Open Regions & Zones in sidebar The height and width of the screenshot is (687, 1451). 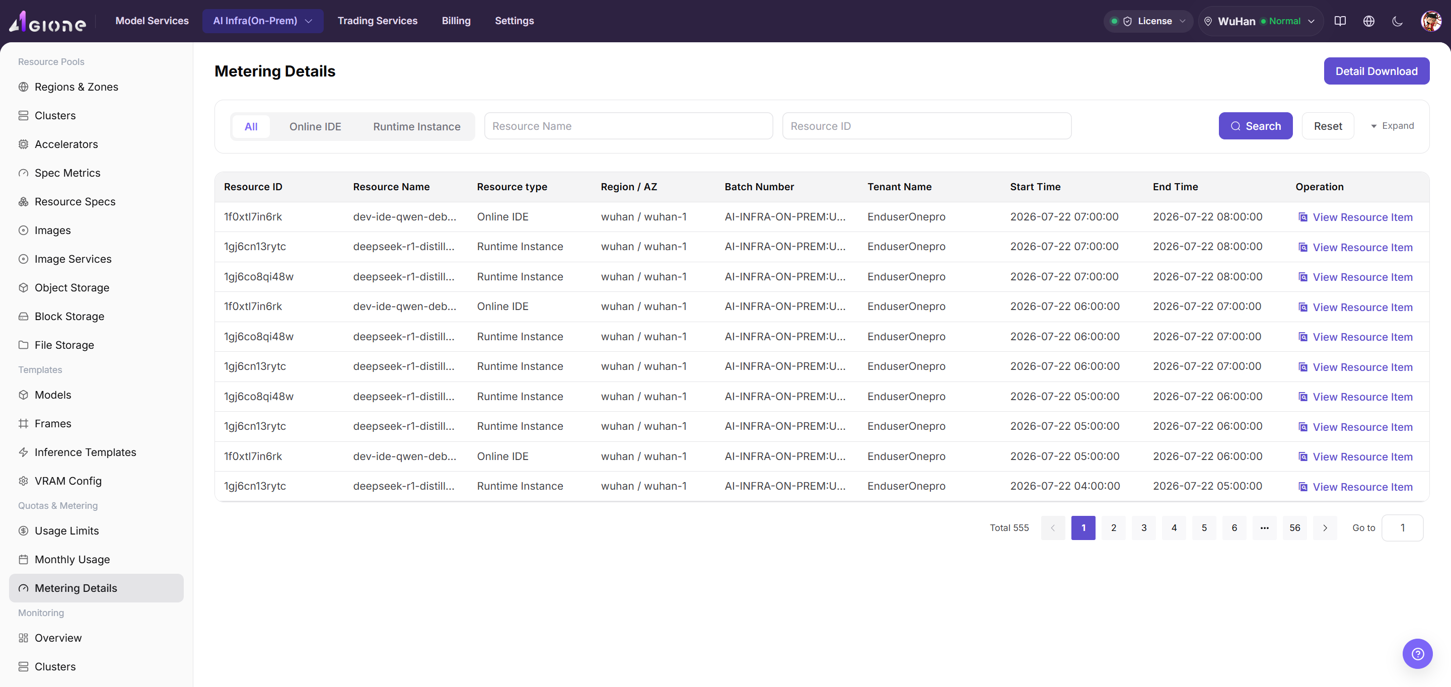click(96, 87)
